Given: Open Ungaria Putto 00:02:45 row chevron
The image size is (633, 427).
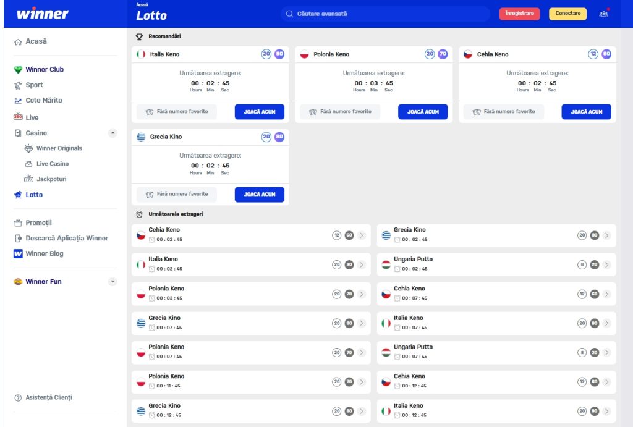Looking at the screenshot, I should (607, 264).
